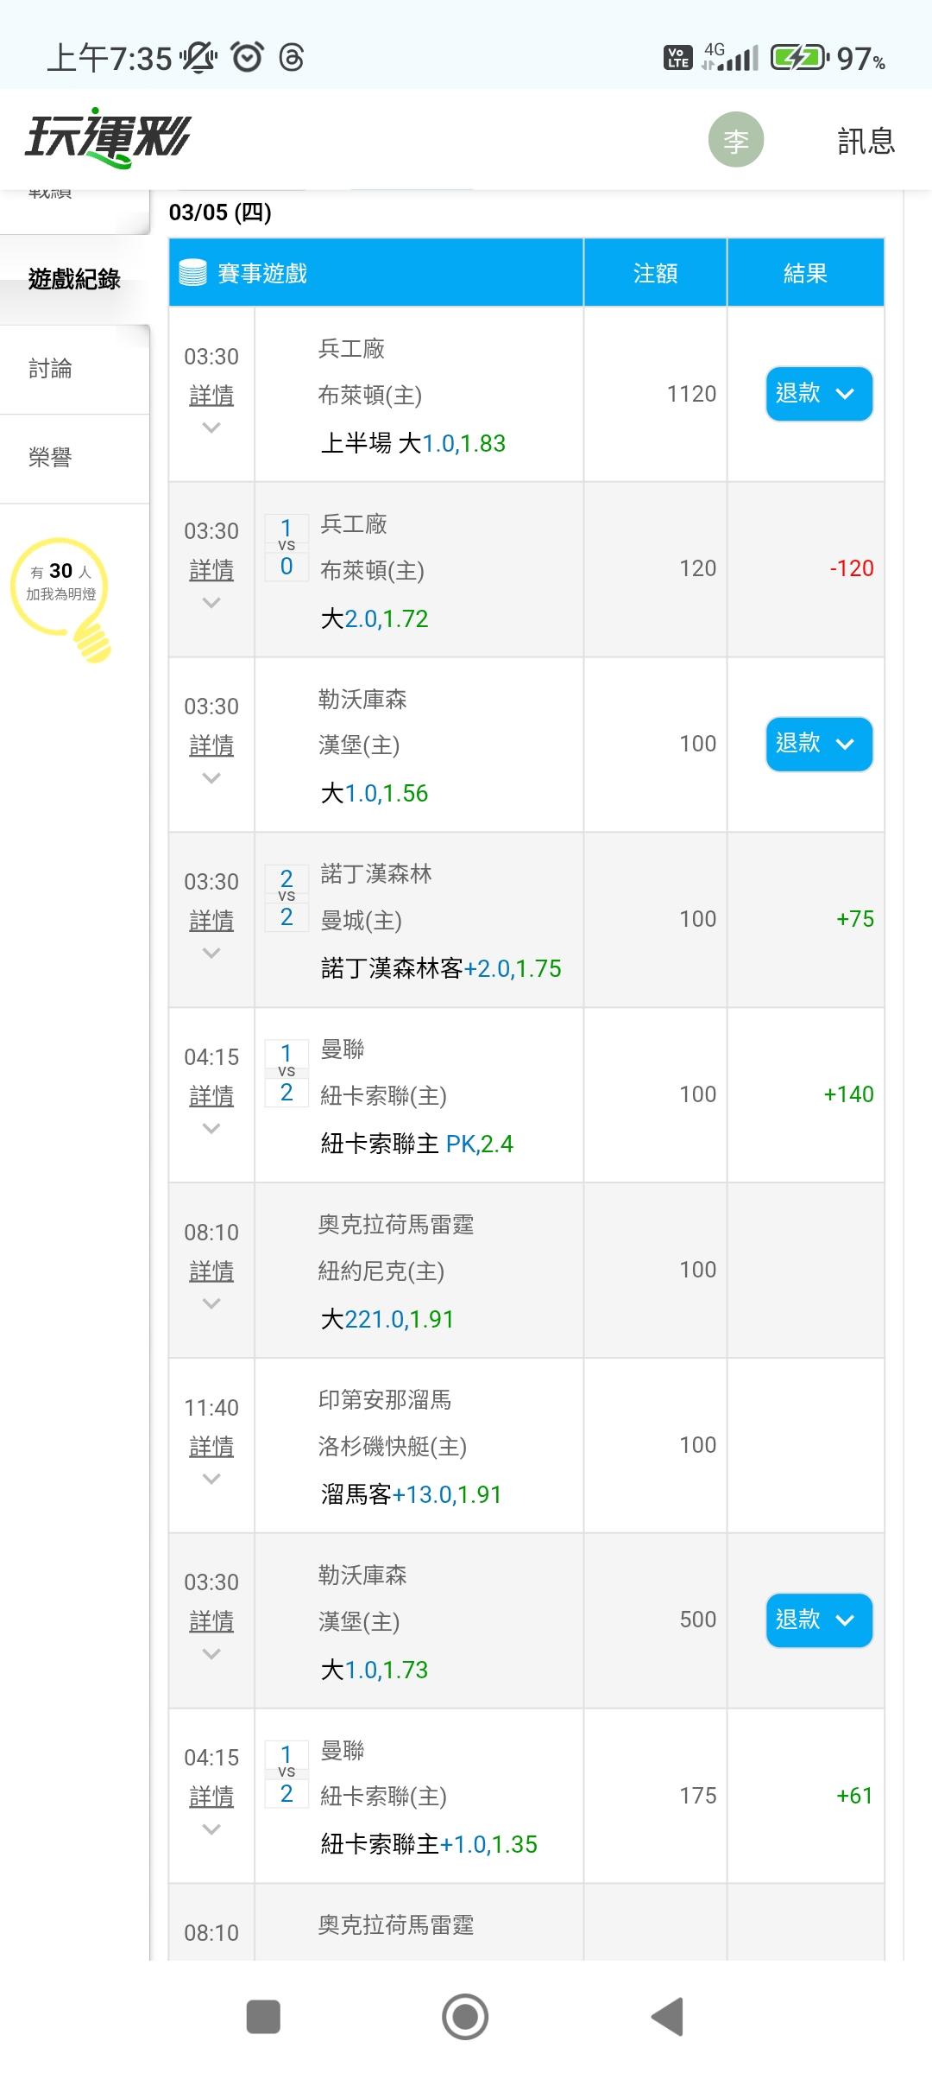932x2073 pixels.
Task: Tap the 2 vs 2 score box
Action: point(287,897)
